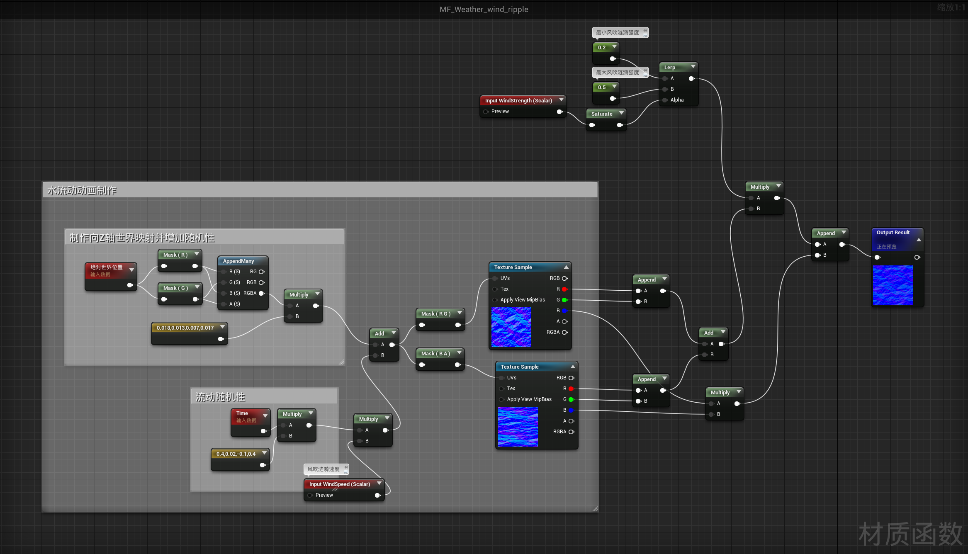
Task: Click the red R output pin of first Texture Sample
Action: pyautogui.click(x=564, y=289)
